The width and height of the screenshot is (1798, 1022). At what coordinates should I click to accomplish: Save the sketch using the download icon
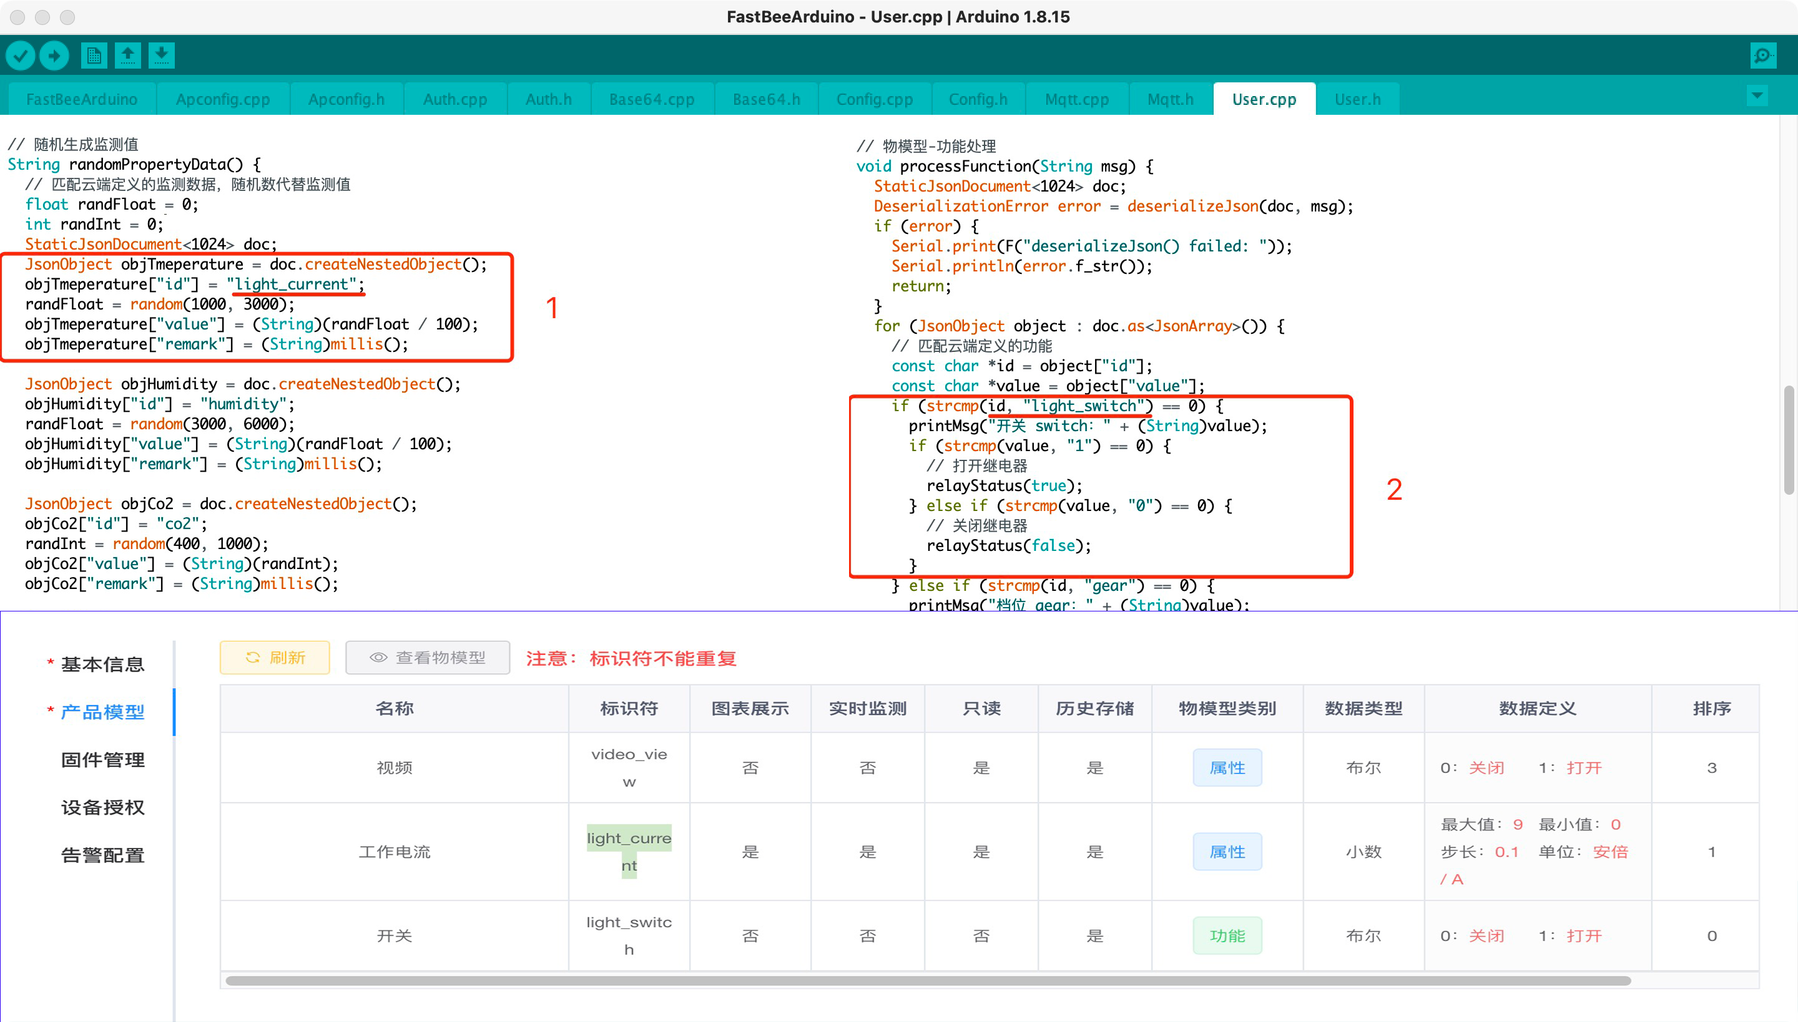tap(162, 55)
